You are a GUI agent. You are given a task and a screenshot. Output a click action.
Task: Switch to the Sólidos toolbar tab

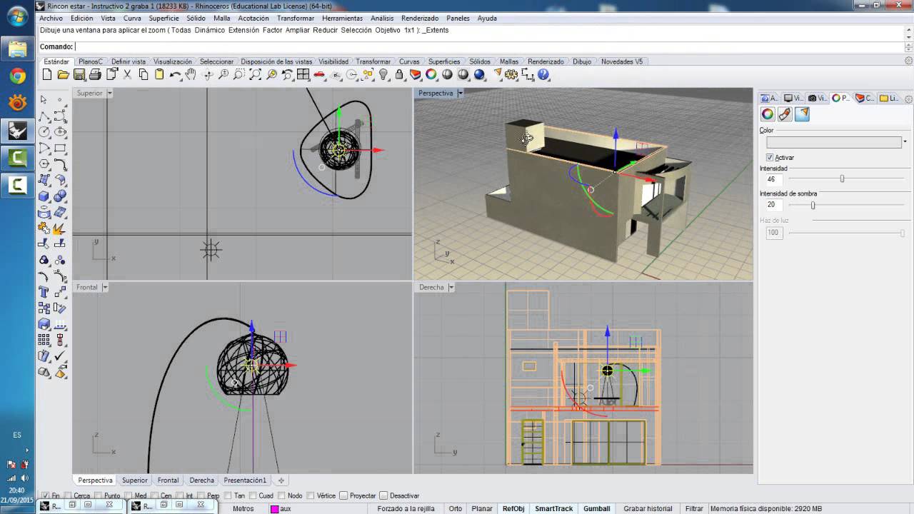[480, 62]
